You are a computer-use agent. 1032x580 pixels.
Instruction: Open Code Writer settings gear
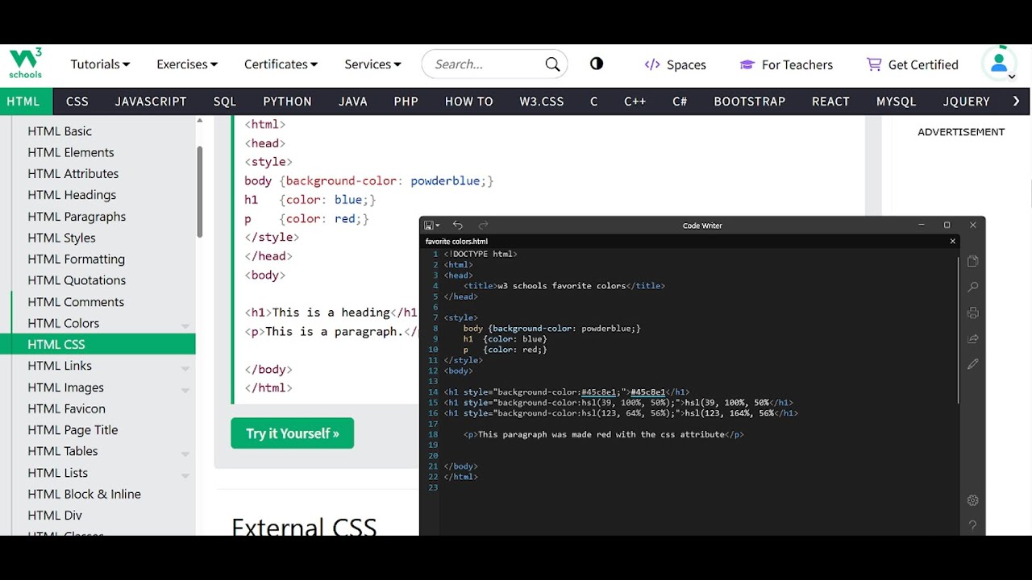pyautogui.click(x=973, y=500)
